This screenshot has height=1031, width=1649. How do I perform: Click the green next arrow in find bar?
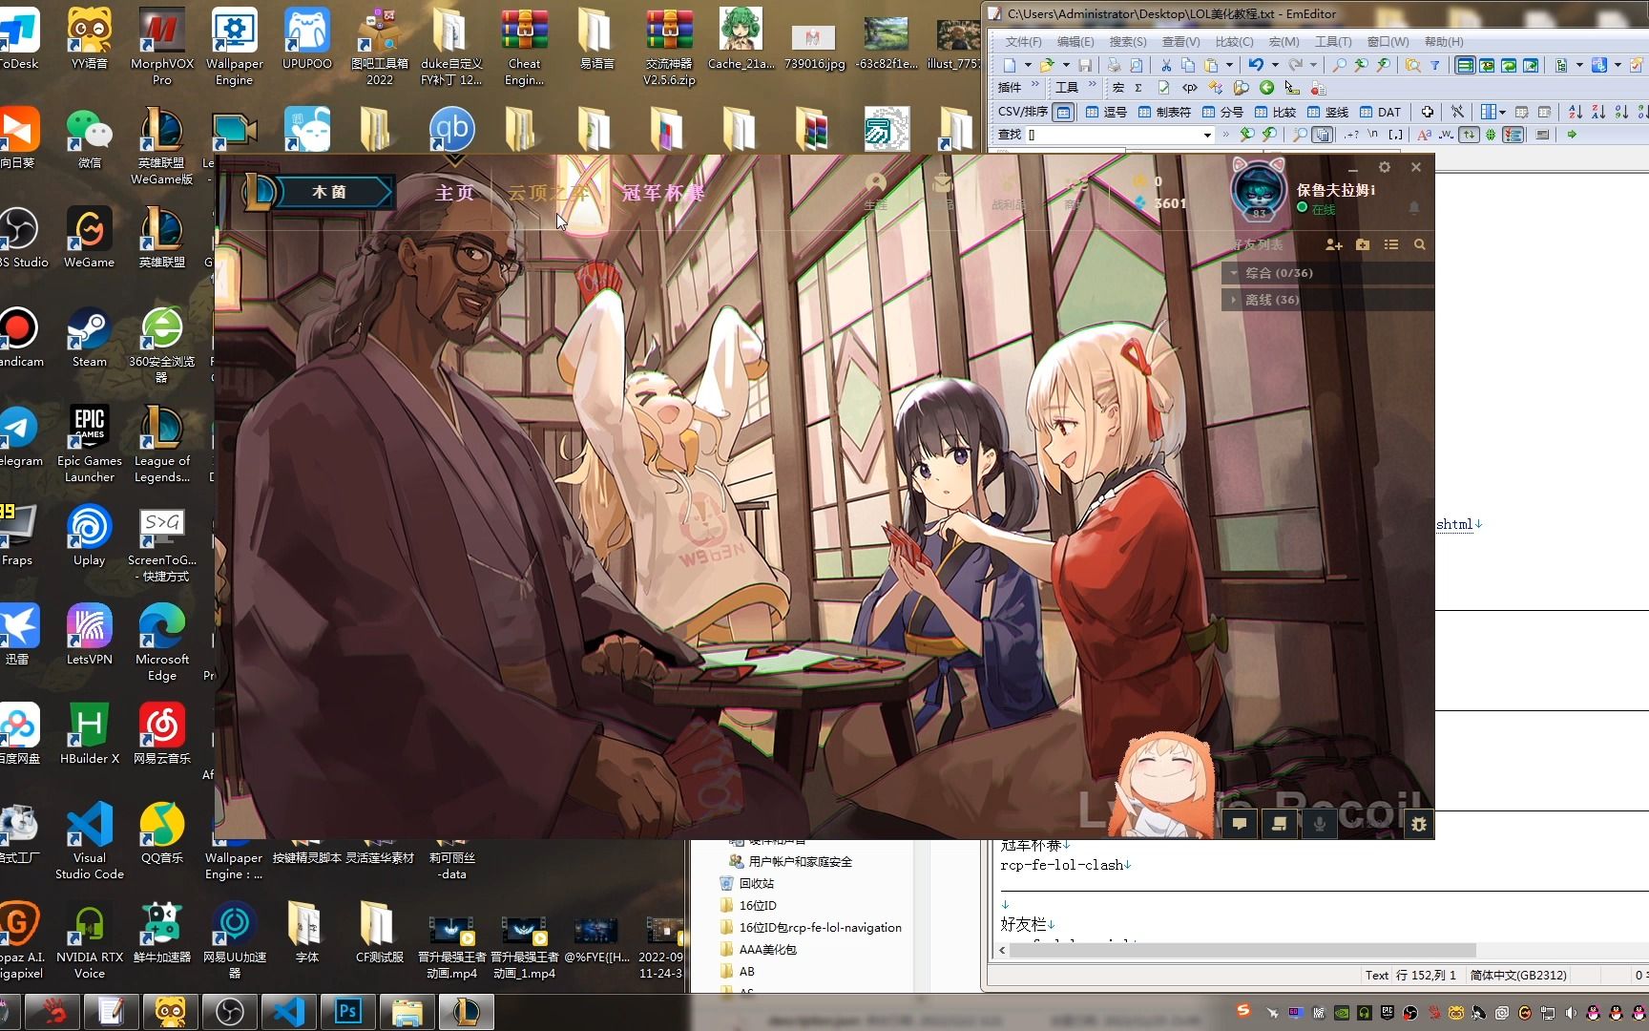coord(1572,135)
